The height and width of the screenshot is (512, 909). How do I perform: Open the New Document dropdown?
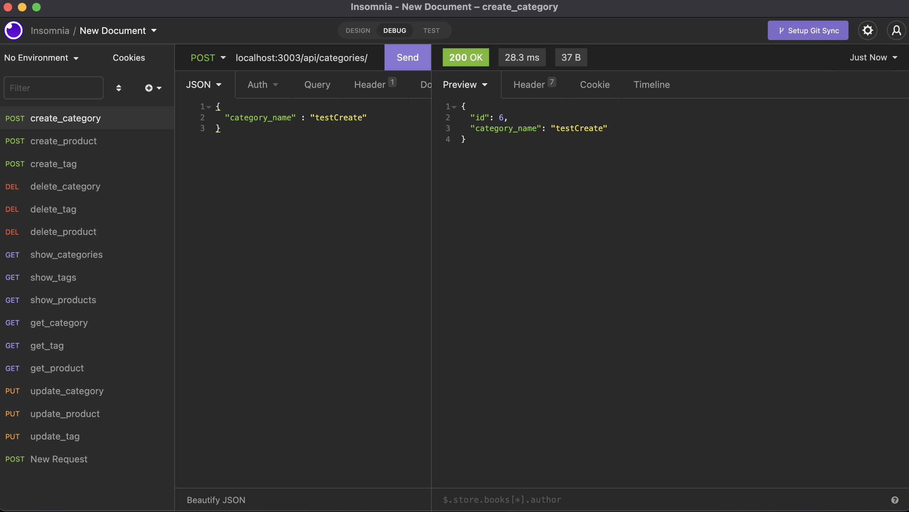118,31
